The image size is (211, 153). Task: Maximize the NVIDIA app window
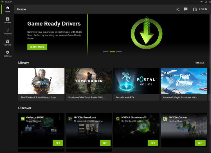tap(206, 2)
